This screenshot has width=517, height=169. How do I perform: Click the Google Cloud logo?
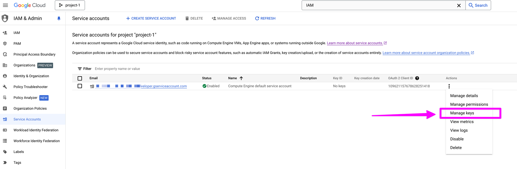[29, 5]
